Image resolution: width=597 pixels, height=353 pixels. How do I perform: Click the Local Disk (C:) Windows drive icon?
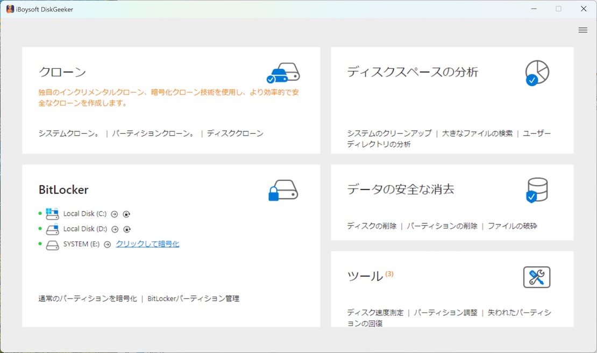(52, 214)
